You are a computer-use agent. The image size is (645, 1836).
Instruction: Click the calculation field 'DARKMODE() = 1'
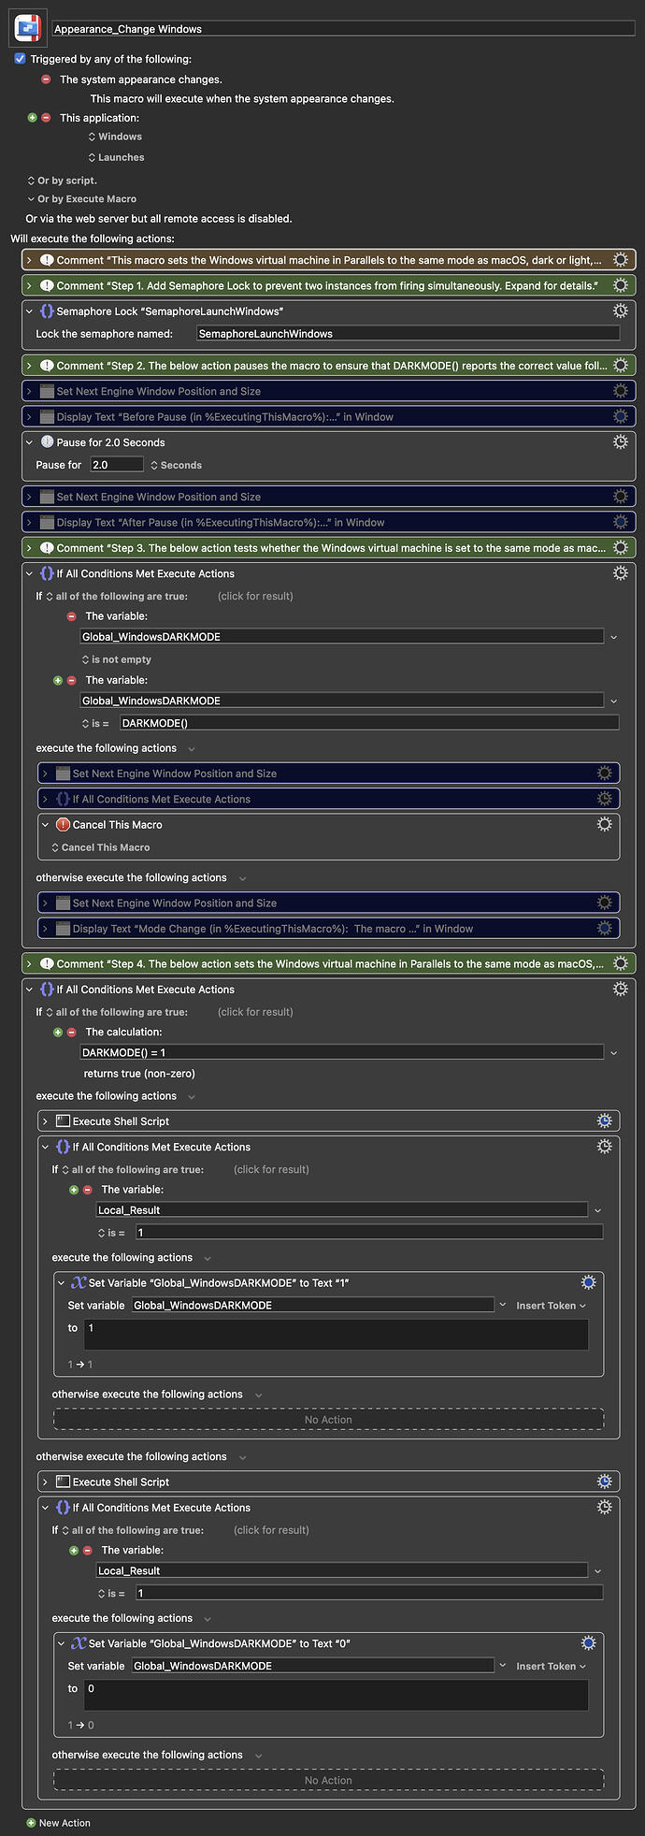(341, 1052)
